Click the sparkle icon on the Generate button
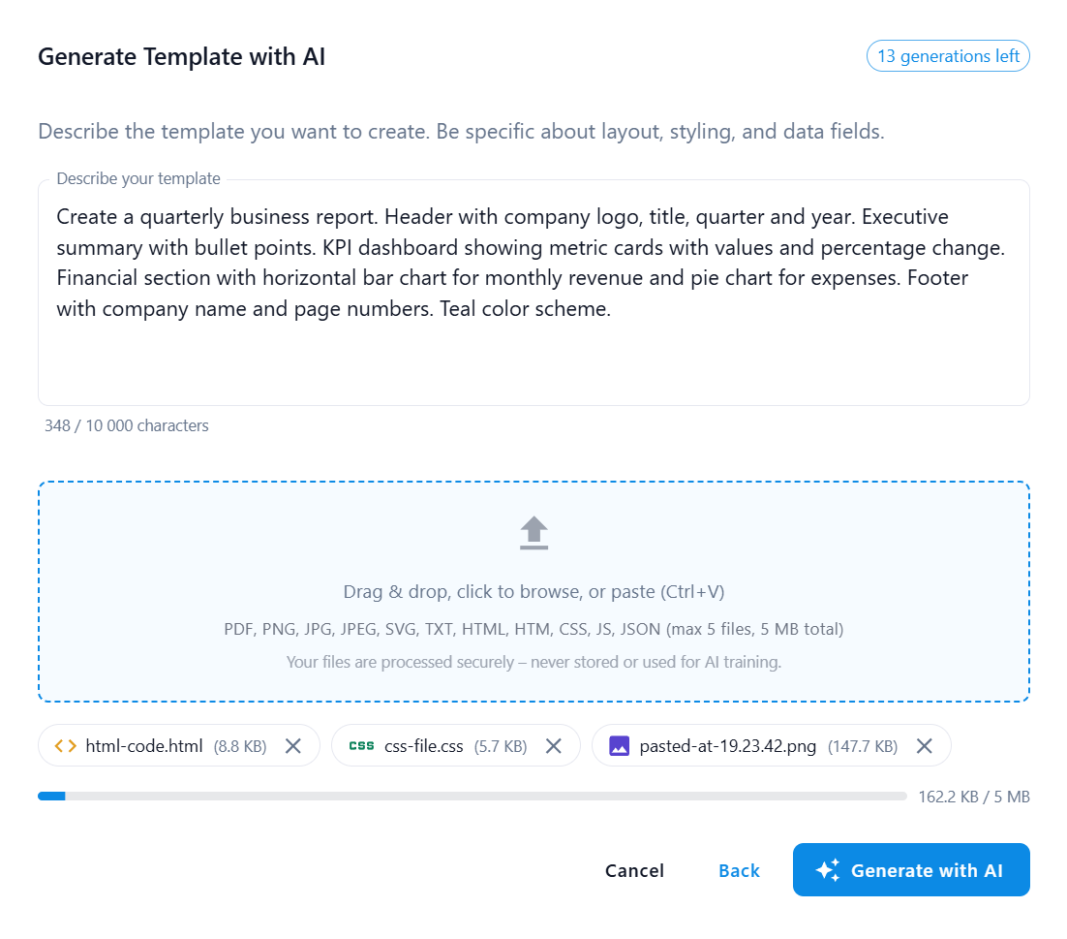The image size is (1067, 939). point(829,869)
